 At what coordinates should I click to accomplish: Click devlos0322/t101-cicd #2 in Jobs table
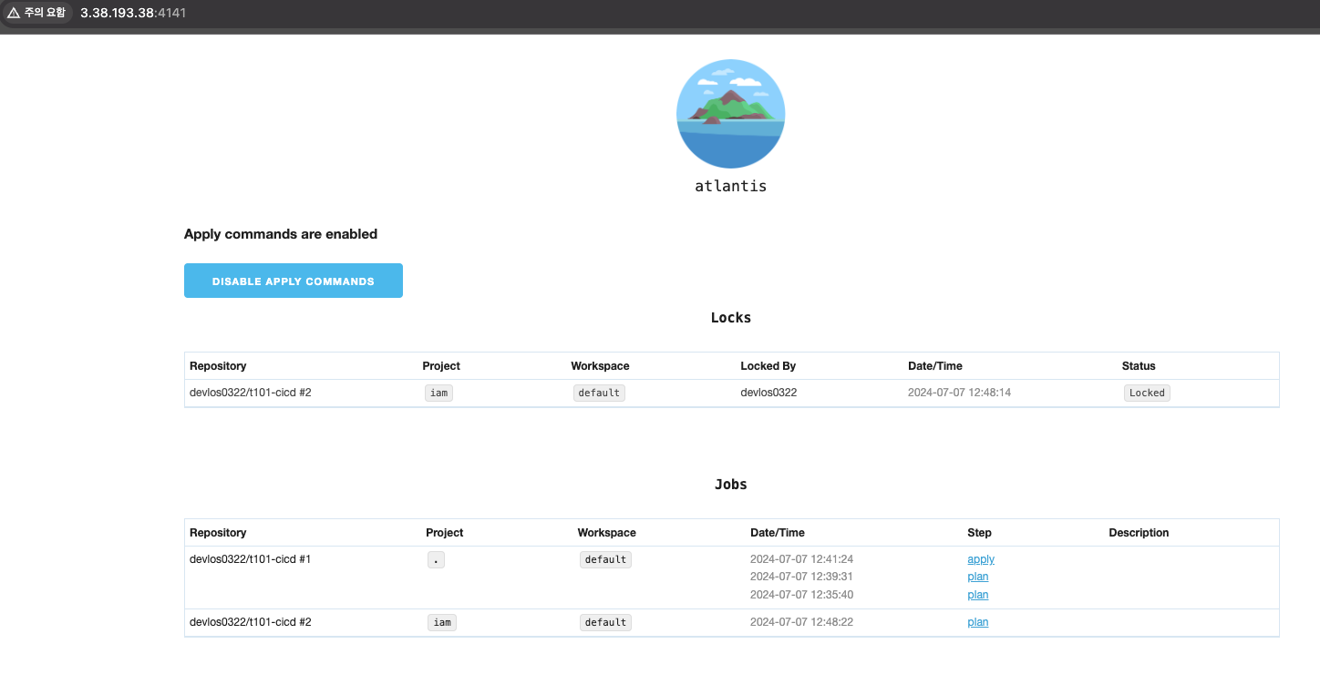coord(251,622)
